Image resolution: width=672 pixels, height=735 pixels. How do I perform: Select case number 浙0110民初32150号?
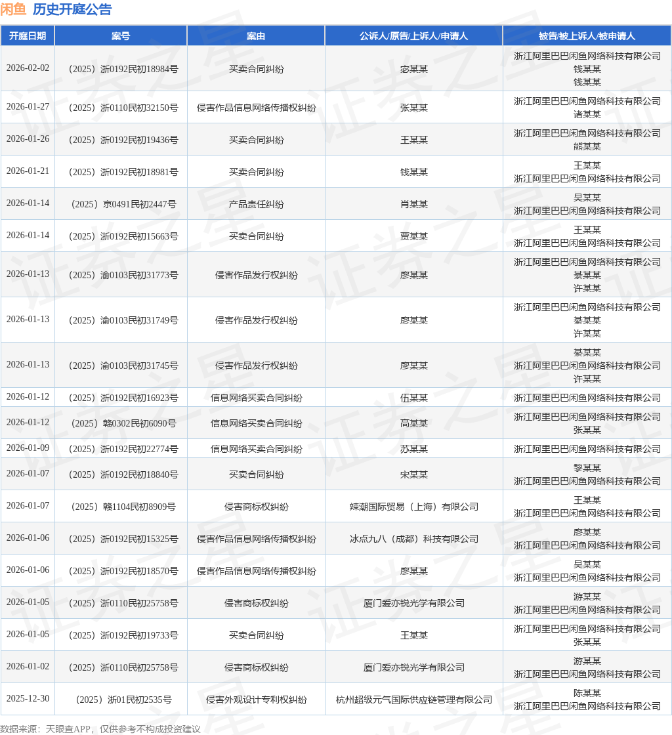pos(123,108)
